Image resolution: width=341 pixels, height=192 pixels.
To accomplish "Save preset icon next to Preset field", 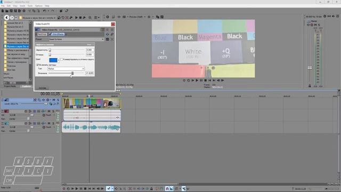I will point(108,39).
